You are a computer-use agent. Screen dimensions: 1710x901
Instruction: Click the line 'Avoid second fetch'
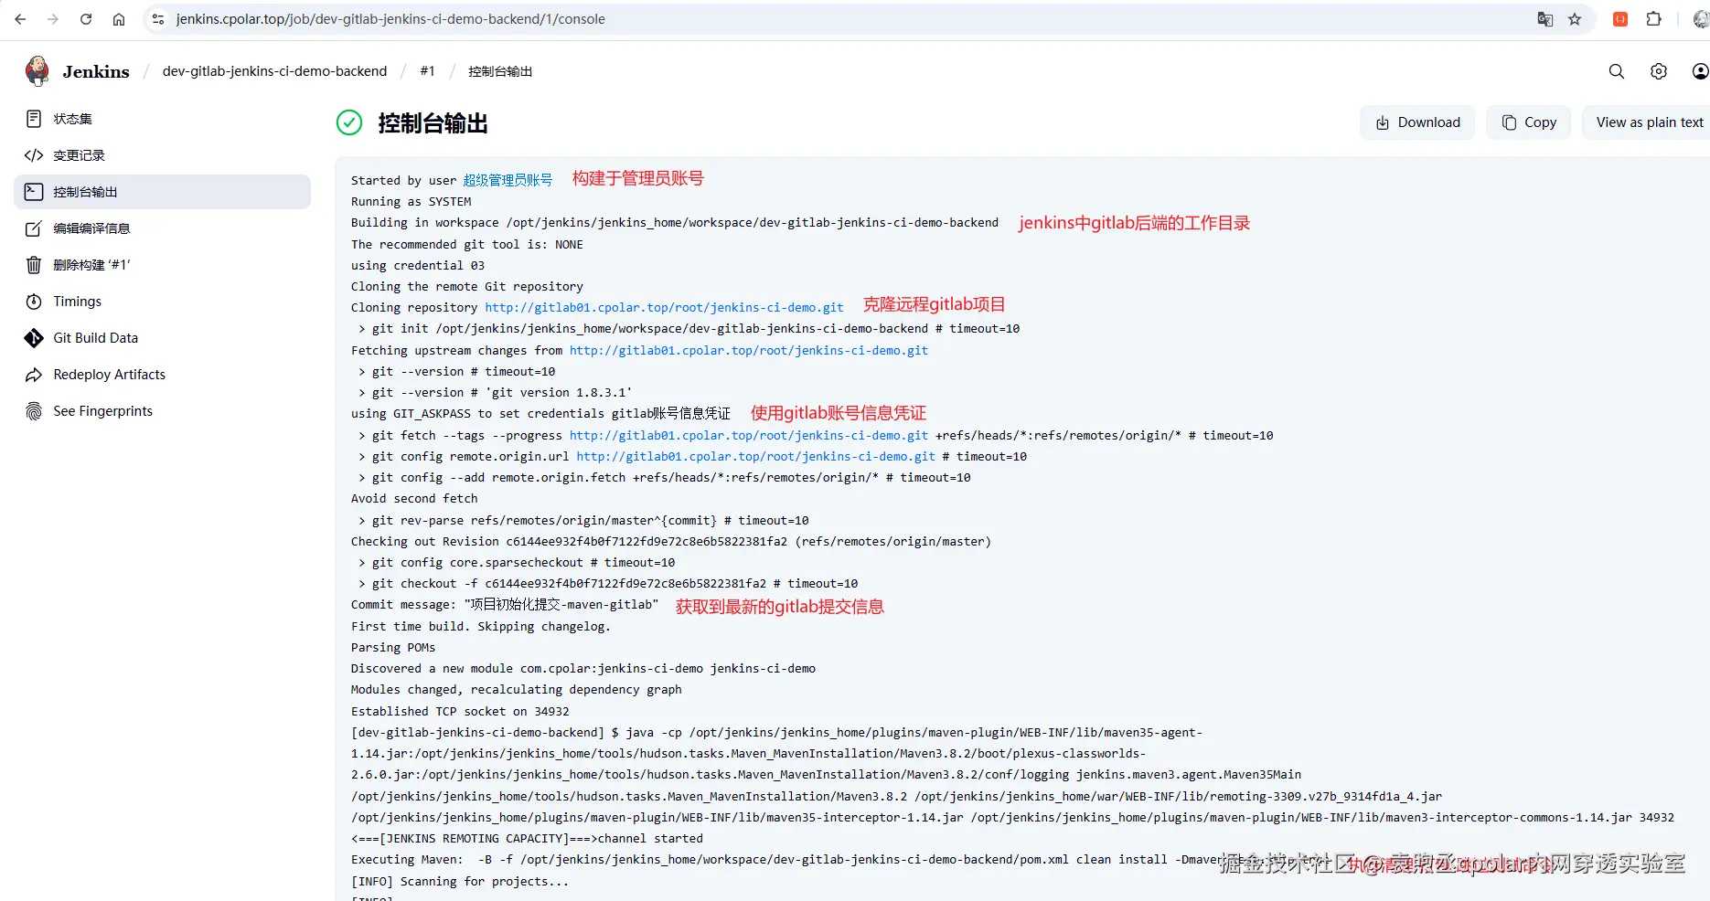pyautogui.click(x=414, y=499)
